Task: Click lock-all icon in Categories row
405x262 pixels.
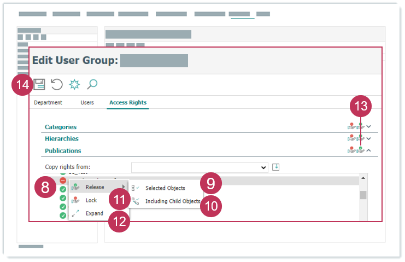Action: point(351,127)
